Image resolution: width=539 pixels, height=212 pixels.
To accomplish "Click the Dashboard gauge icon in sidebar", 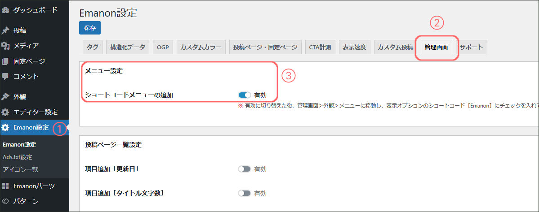I will click(5, 10).
